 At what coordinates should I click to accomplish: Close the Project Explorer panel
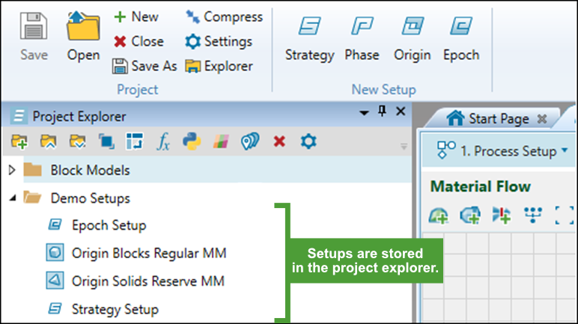click(x=401, y=111)
